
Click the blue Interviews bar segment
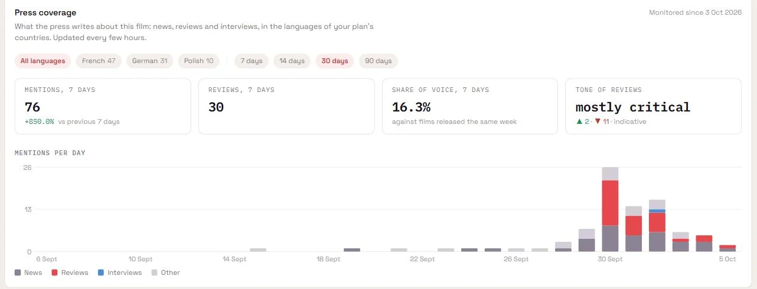(x=657, y=211)
